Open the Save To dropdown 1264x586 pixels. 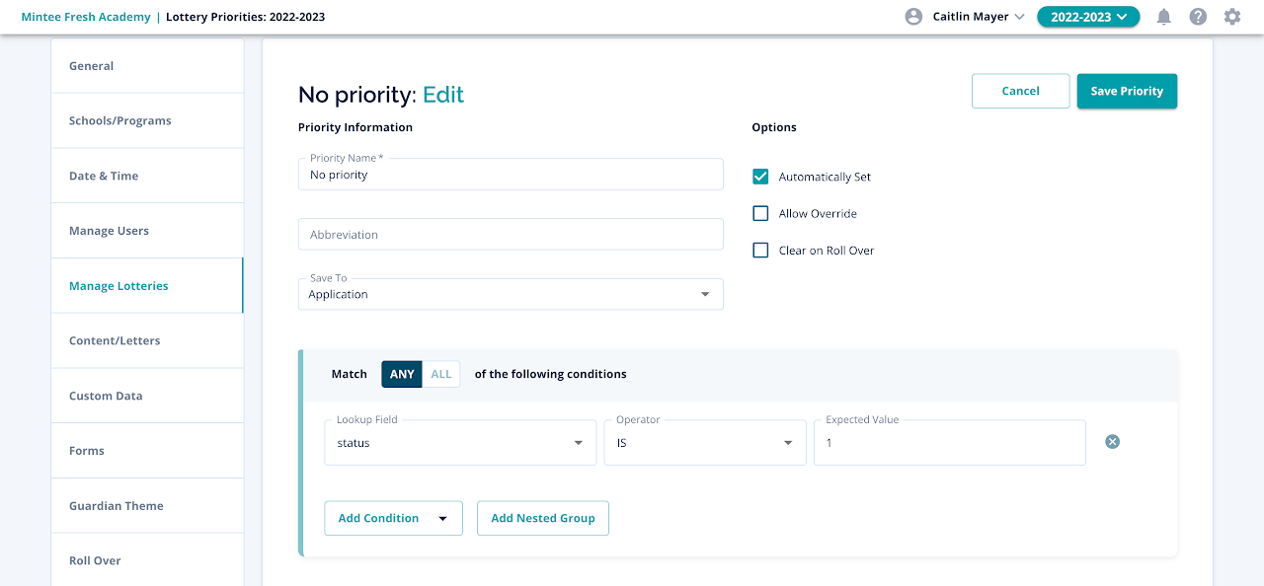tap(511, 294)
